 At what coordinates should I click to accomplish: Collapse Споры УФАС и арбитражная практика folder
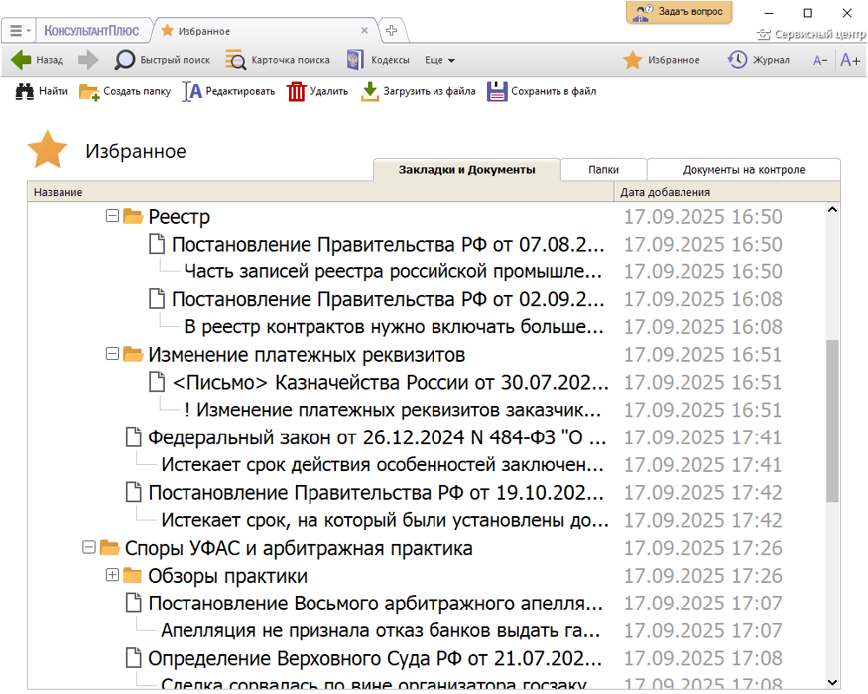(88, 547)
